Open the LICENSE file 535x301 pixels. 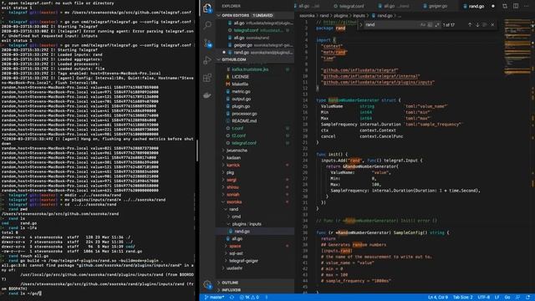pyautogui.click(x=240, y=77)
